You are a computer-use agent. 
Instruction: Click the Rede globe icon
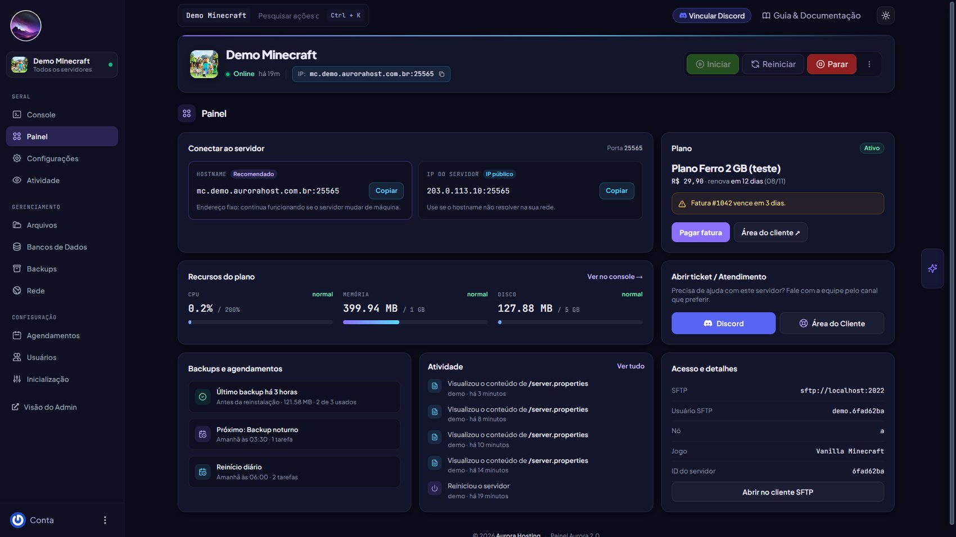(x=17, y=290)
